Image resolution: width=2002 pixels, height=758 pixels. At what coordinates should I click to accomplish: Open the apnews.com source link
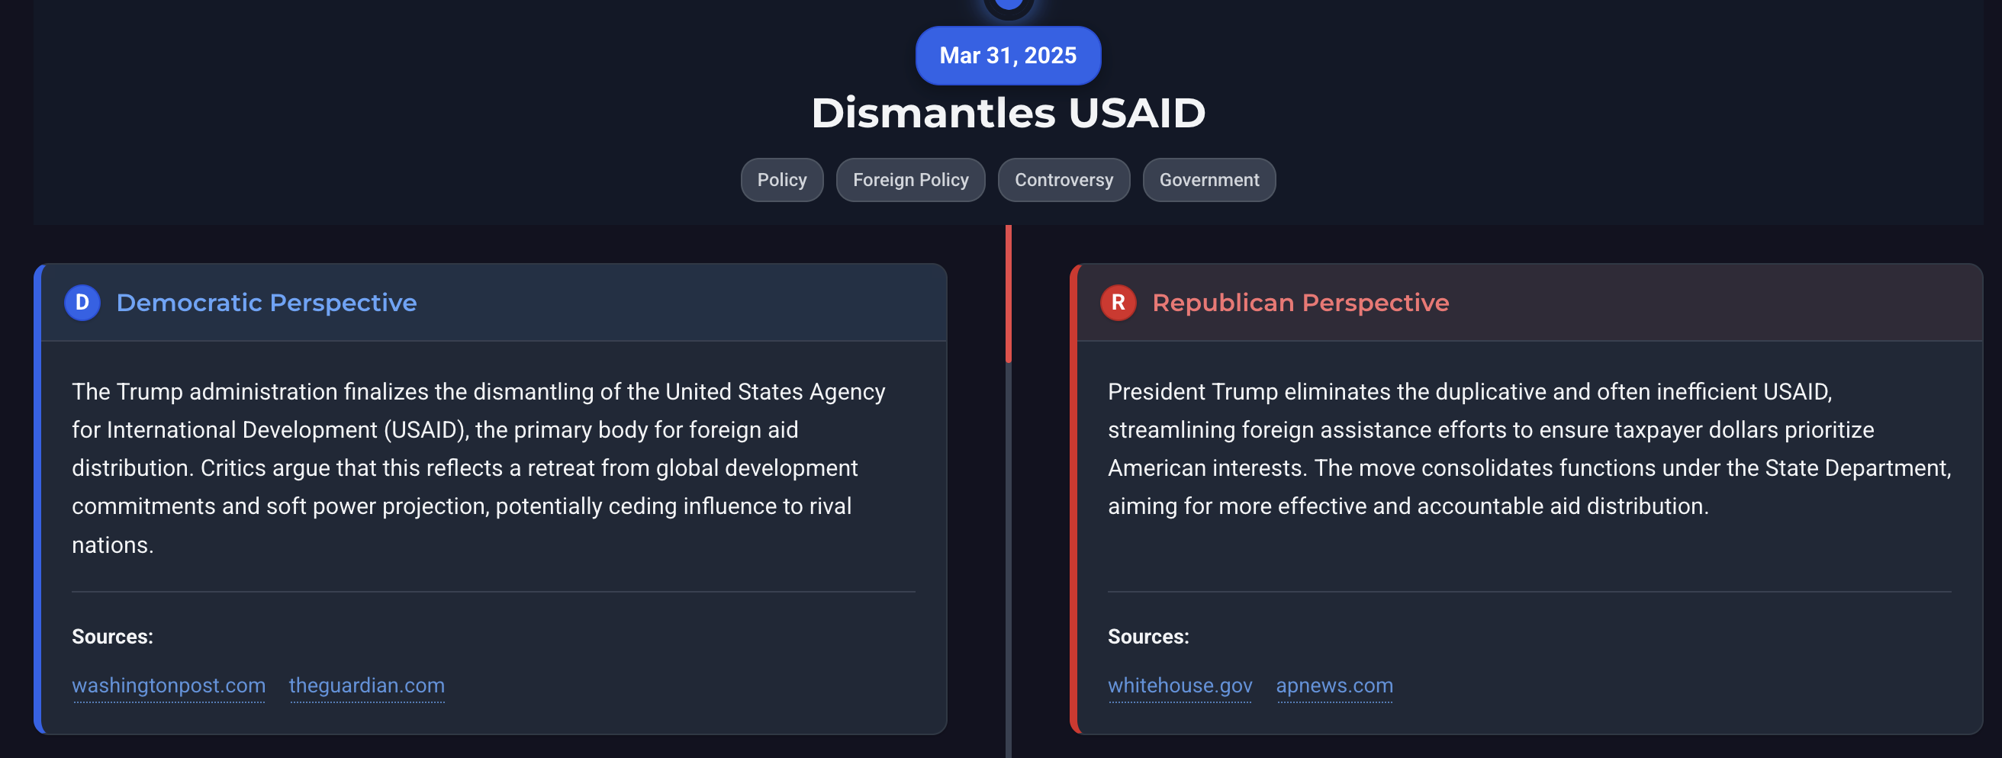[x=1334, y=686]
